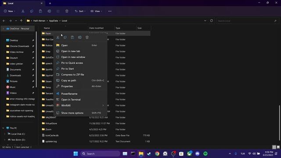This screenshot has width=281, height=158.
Task: Select Open in the context menu
Action: (x=80, y=45)
